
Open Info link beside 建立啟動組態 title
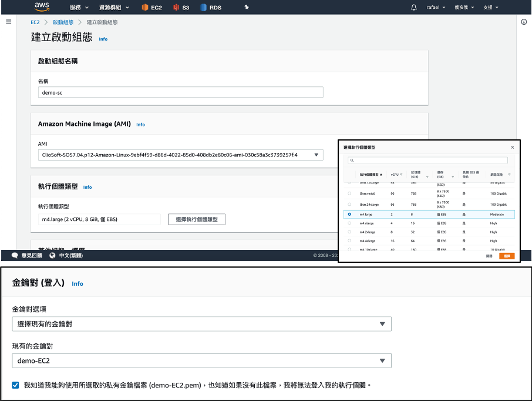(103, 39)
